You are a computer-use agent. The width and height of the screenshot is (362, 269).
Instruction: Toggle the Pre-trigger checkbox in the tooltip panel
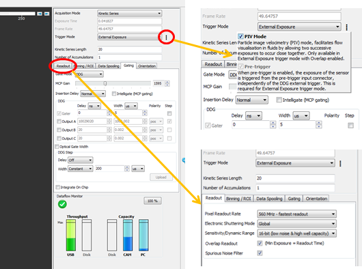[x=240, y=67]
